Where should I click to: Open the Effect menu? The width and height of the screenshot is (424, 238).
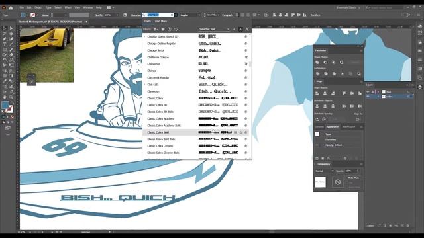pyautogui.click(x=68, y=7)
